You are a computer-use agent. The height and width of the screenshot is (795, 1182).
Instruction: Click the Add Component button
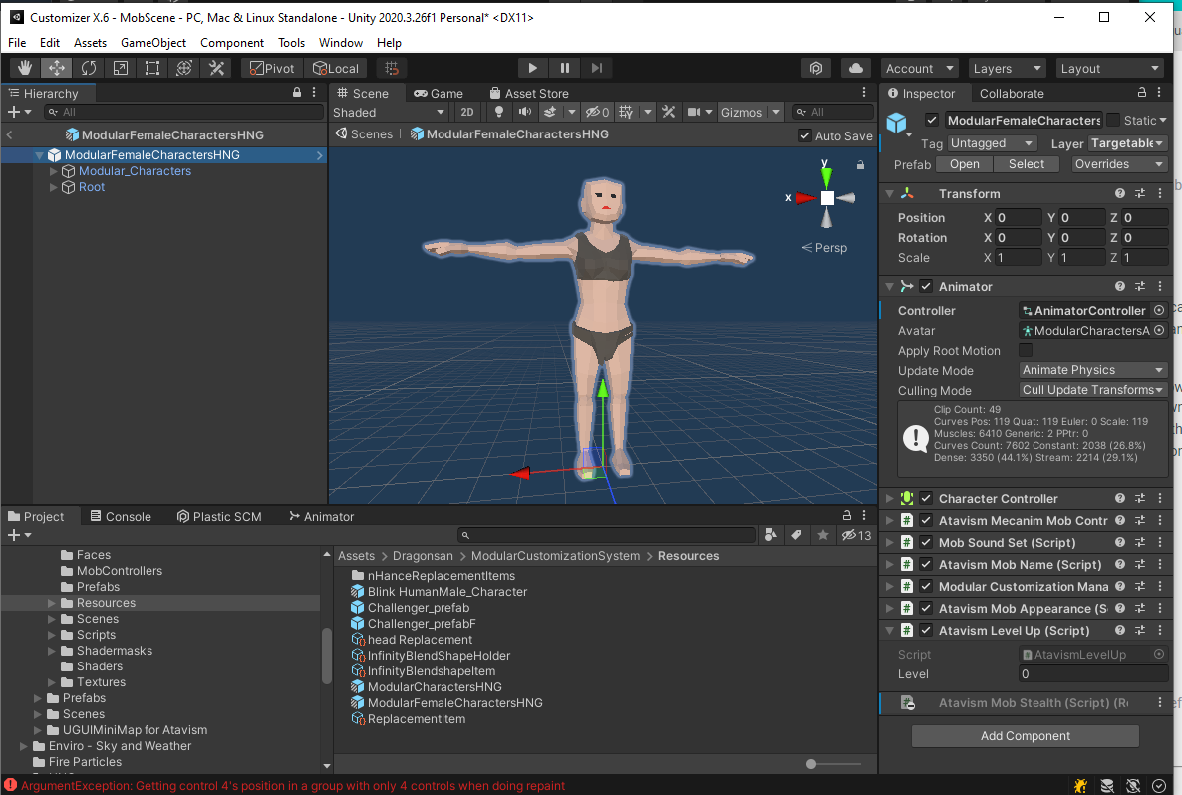(1025, 736)
